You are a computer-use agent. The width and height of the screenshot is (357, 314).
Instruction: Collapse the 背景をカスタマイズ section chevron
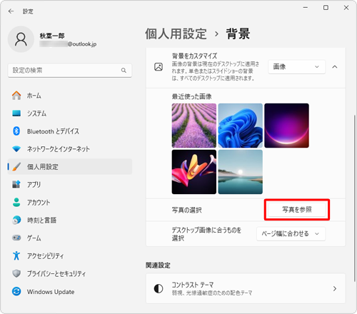(335, 67)
